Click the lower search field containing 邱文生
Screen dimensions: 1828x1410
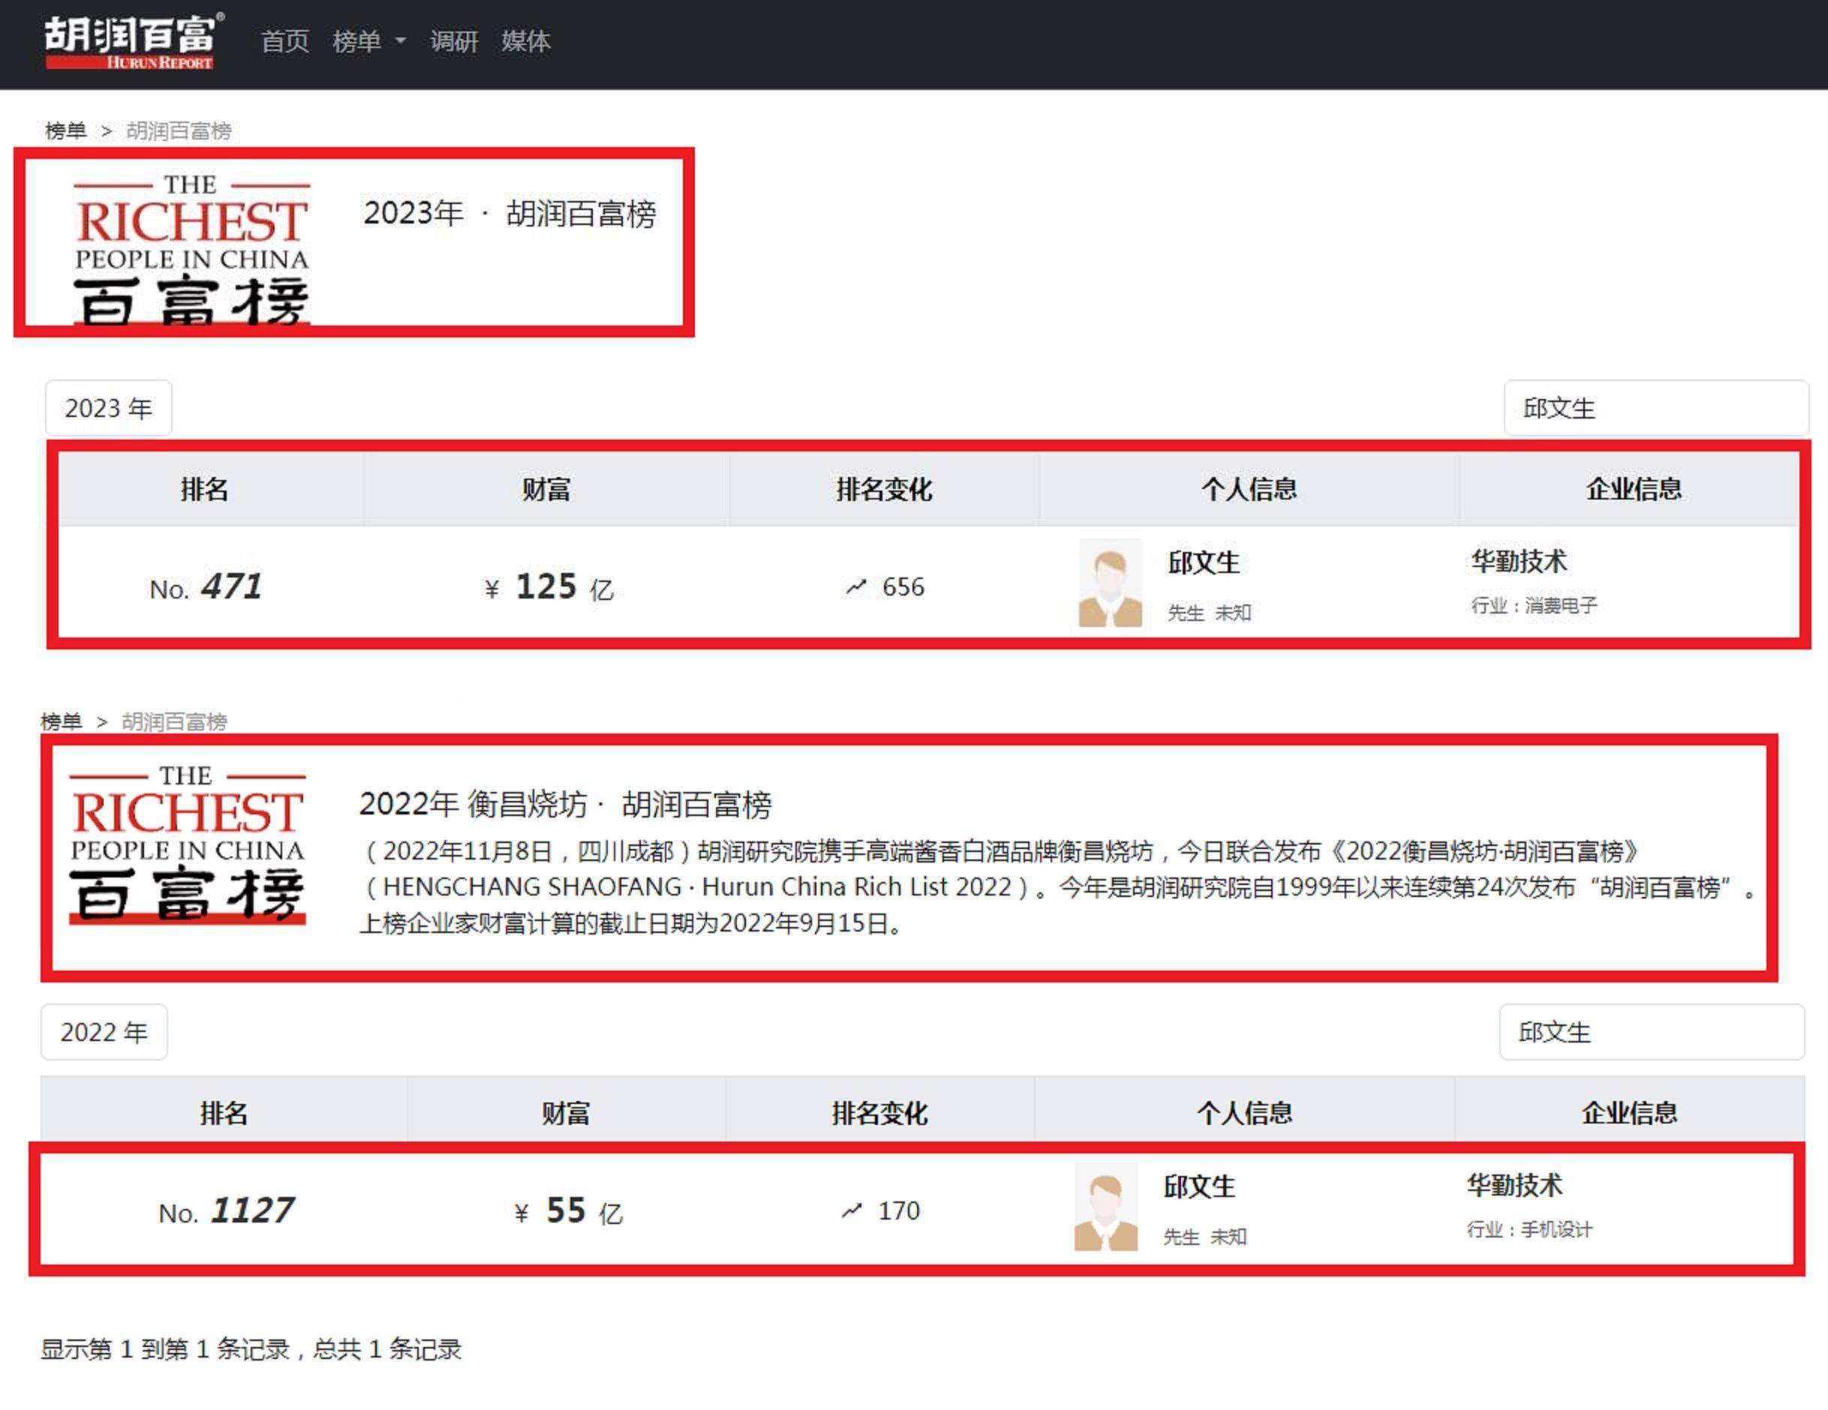pyautogui.click(x=1652, y=1032)
